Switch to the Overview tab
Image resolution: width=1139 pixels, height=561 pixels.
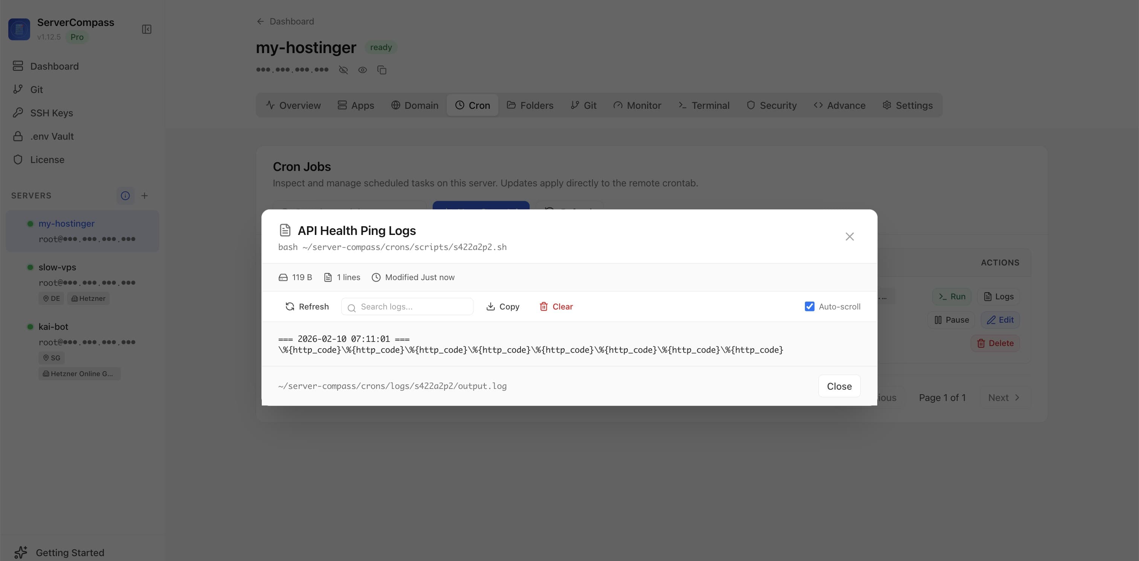coord(293,105)
